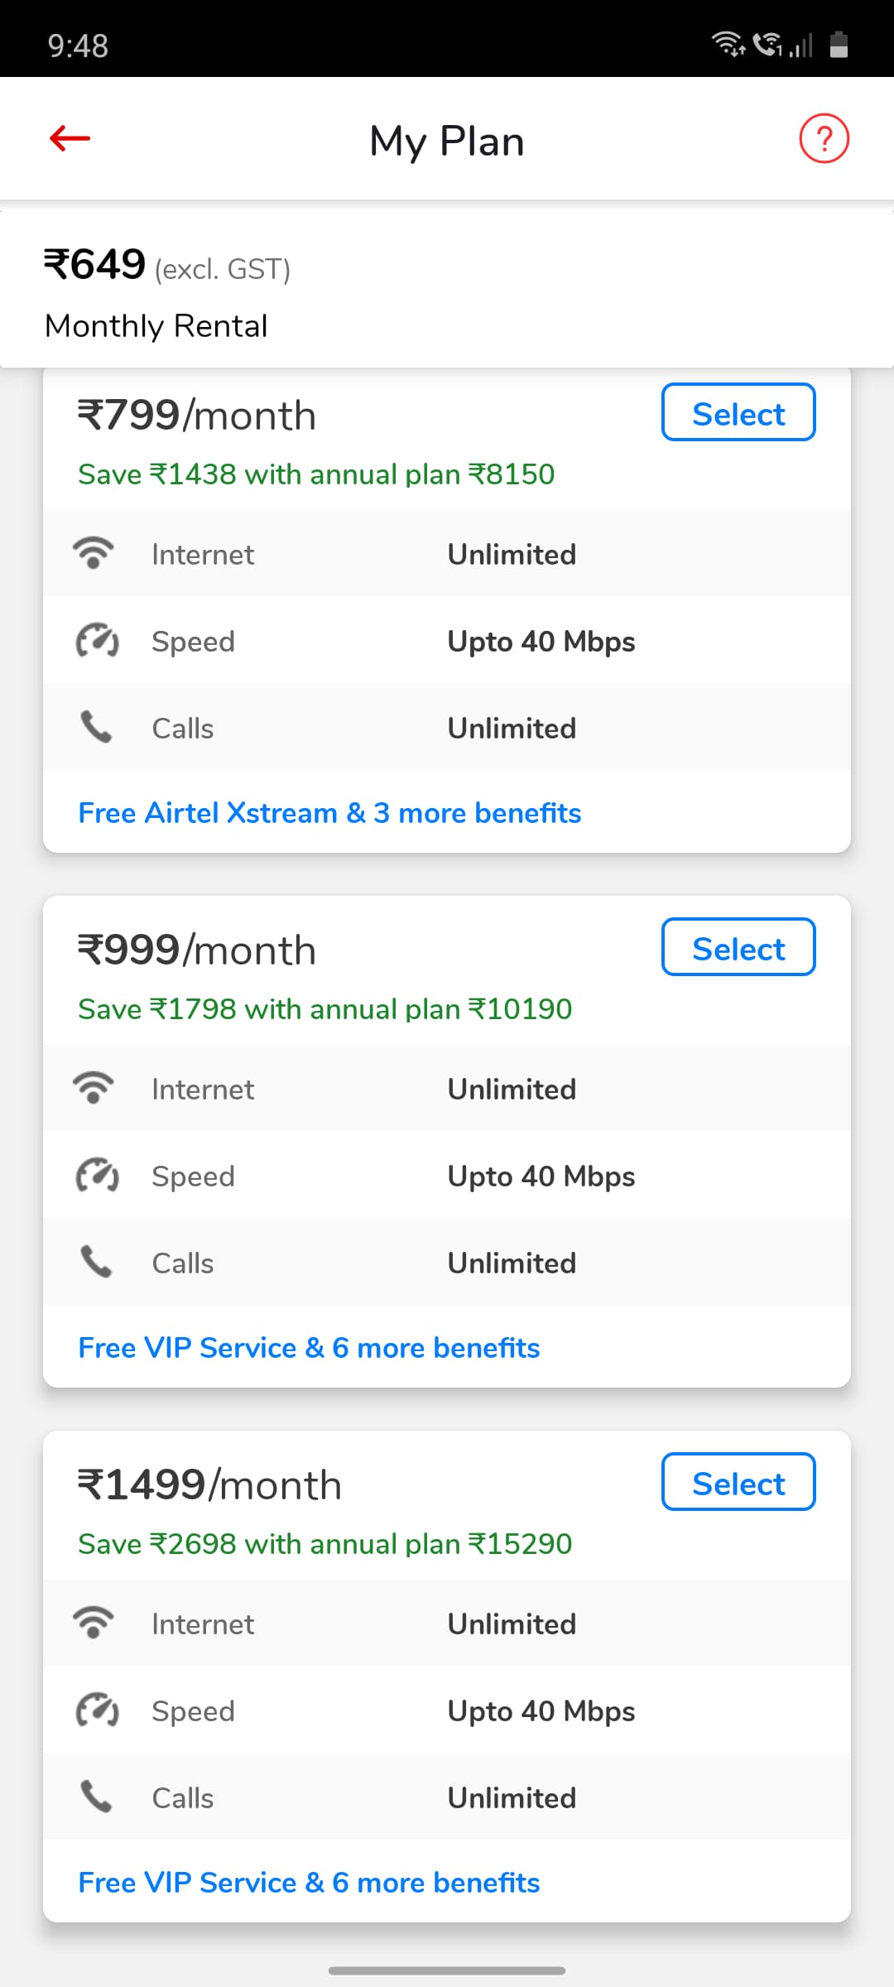Tap the speedometer icon in ₹999 plan

click(97, 1176)
